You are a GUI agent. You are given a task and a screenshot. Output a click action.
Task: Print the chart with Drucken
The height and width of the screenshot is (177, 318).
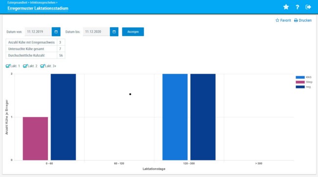303,20
